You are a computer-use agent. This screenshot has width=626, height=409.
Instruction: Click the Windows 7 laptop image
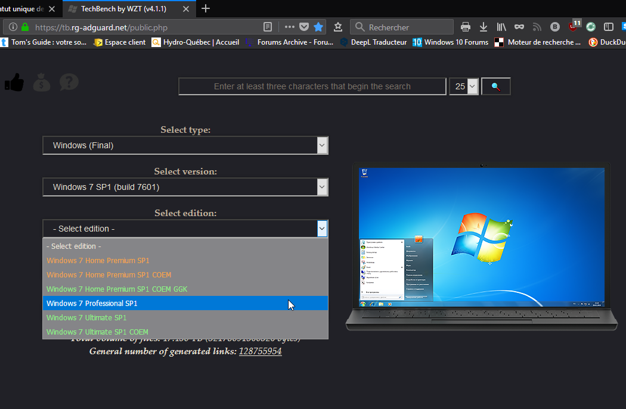point(482,246)
